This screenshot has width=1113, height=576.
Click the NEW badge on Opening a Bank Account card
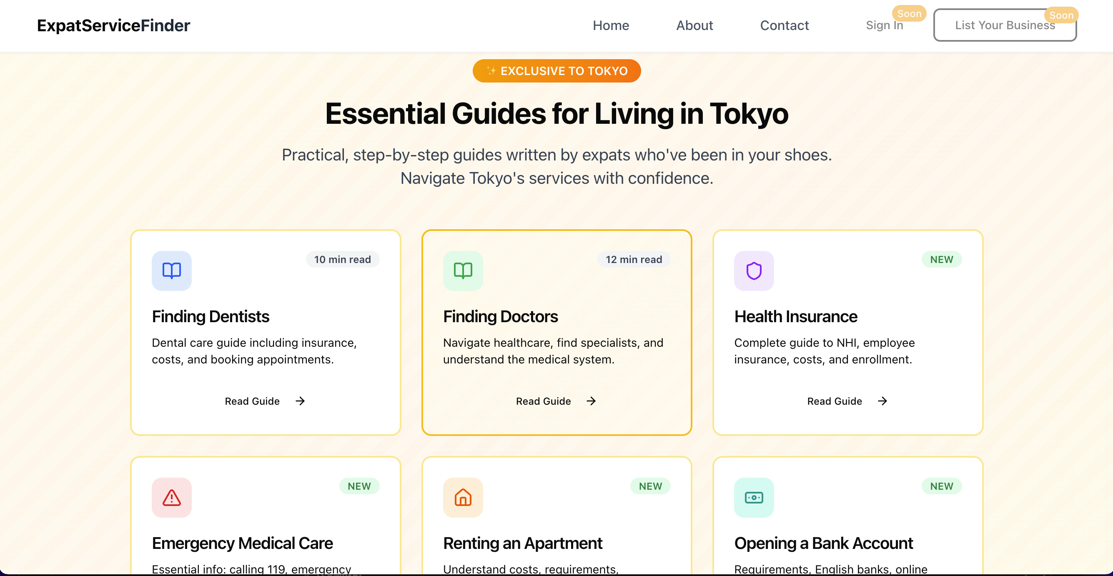tap(942, 486)
